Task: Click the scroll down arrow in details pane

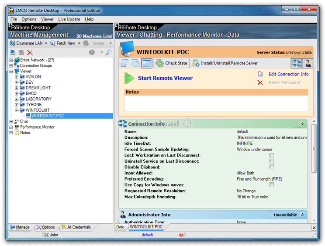Action: tap(314, 220)
